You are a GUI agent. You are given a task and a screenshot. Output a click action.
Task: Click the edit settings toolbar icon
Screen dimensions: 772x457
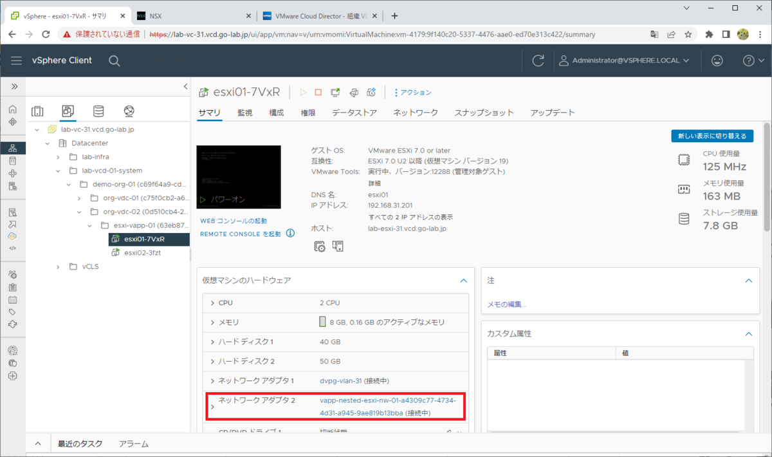[353, 93]
